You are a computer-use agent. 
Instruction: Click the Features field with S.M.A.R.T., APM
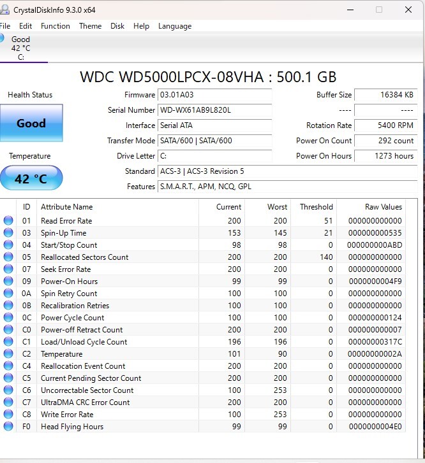[287, 187]
